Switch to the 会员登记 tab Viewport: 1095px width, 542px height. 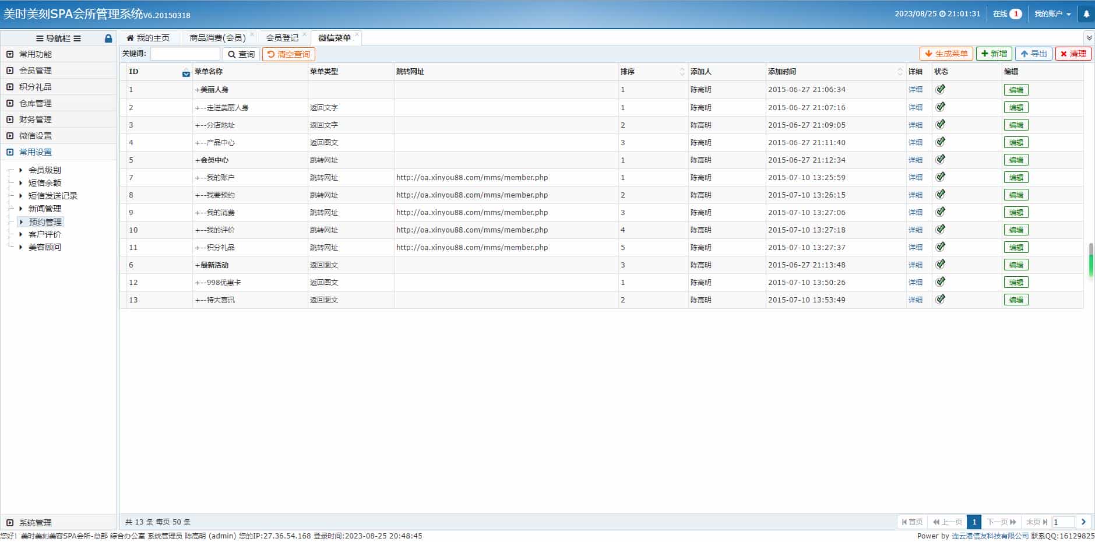point(282,38)
